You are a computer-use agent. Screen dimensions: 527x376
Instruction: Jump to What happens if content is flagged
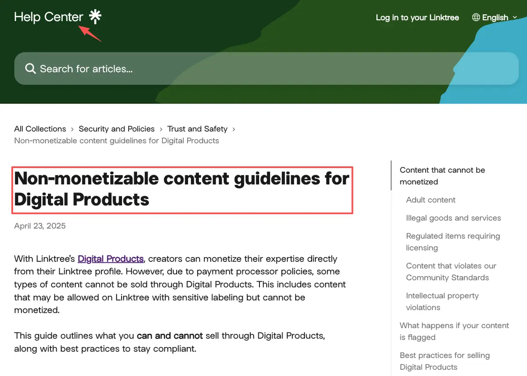[x=454, y=331]
